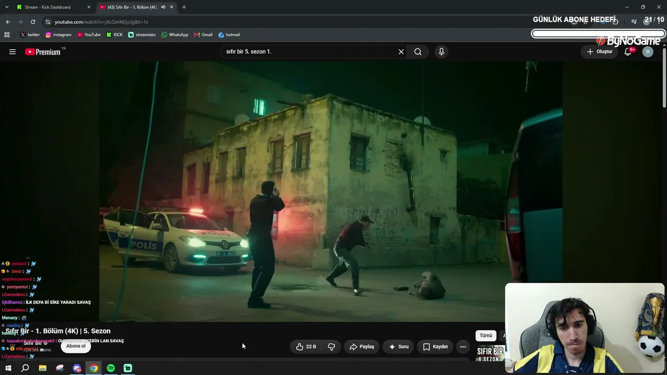Click the youtube.com address bar URL
The image size is (667, 375).
(102, 22)
